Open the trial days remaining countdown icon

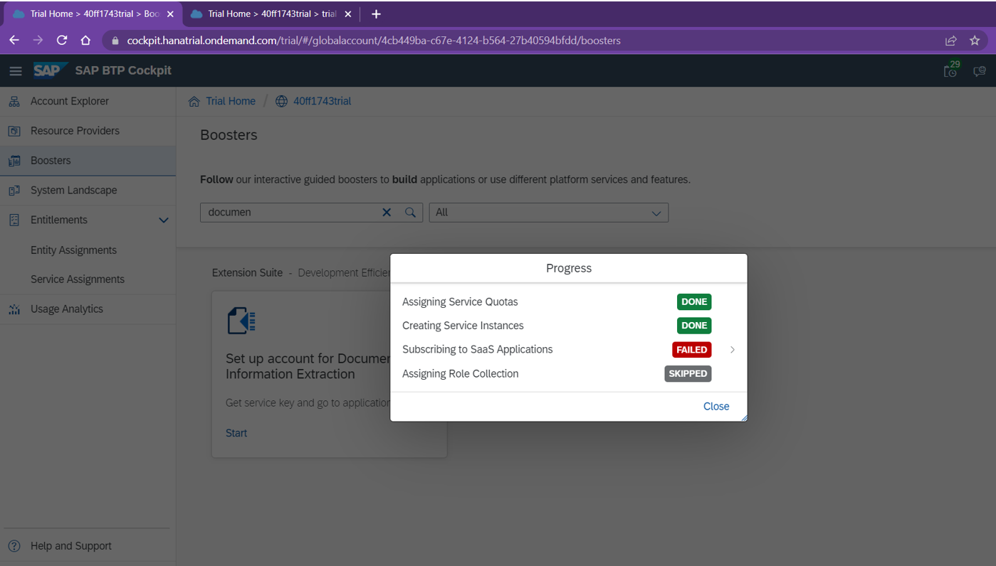[950, 70]
